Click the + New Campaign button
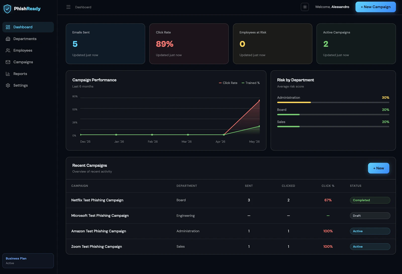The image size is (402, 274). 376,7
